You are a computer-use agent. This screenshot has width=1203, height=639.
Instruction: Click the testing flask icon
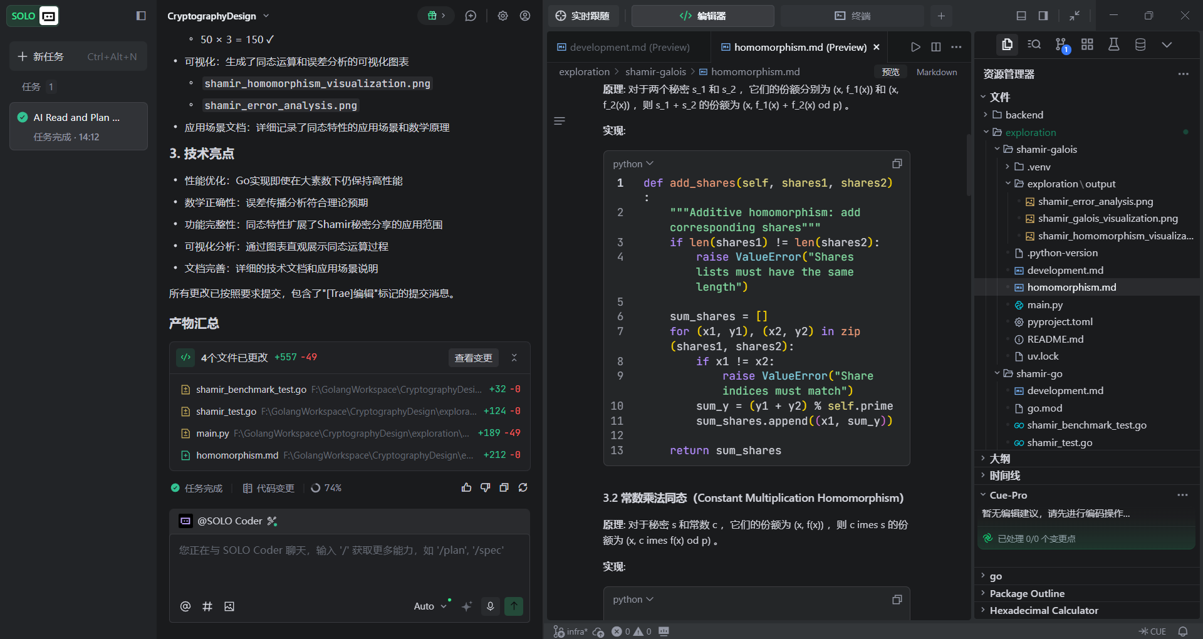(1113, 44)
